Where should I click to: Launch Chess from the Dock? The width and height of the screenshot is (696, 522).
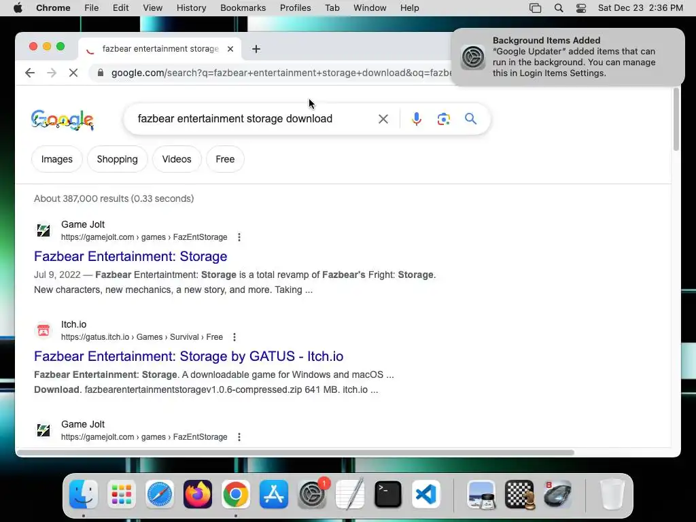pyautogui.click(x=519, y=494)
